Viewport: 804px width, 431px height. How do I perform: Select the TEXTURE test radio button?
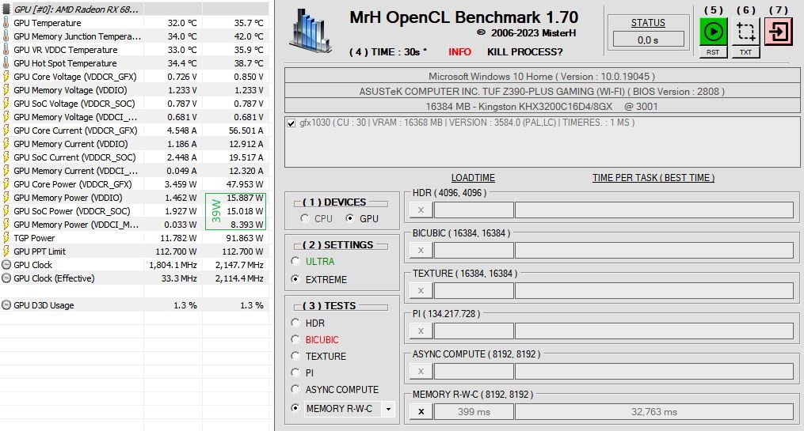point(295,356)
